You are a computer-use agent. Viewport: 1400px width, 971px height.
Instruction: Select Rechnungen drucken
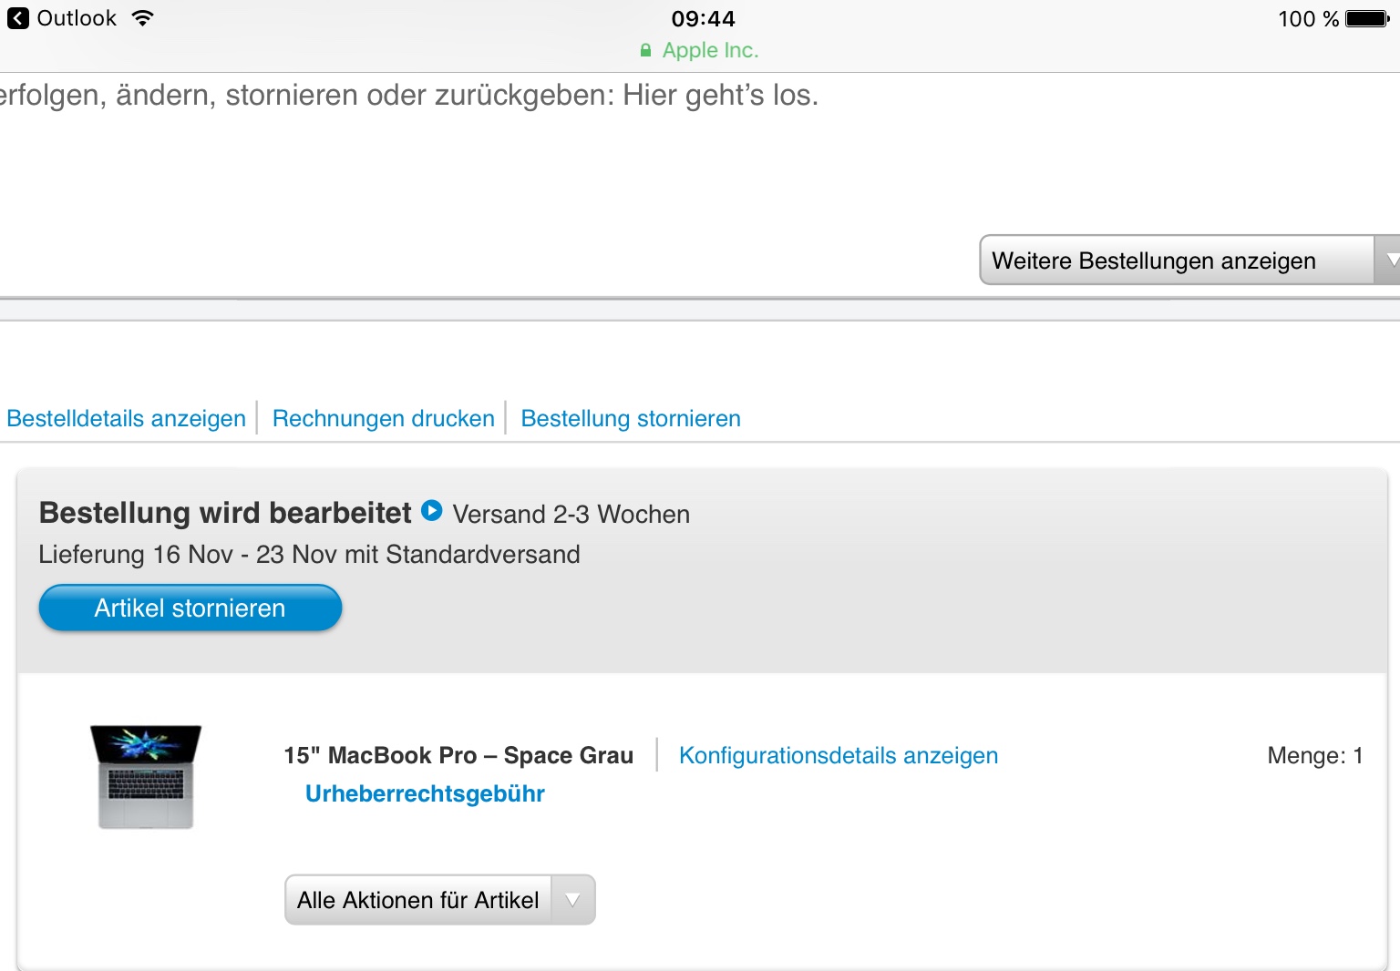tap(384, 418)
